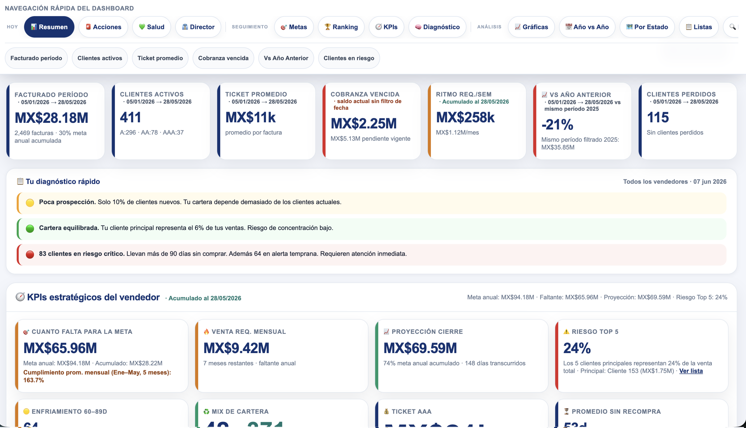Click the MX$69.59M Proyección Cierre value

[420, 348]
